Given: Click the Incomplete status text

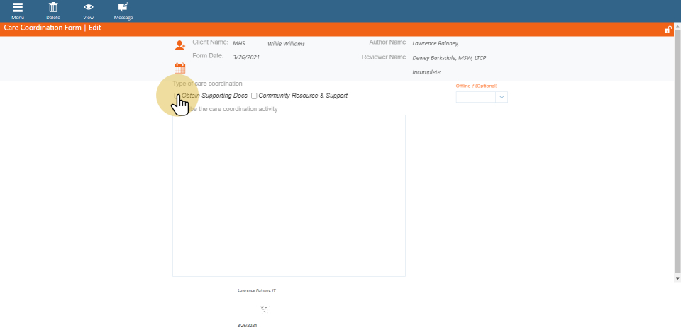Looking at the screenshot, I should click(x=426, y=72).
